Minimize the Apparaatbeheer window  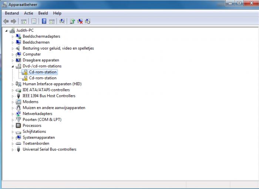(x=231, y=3)
